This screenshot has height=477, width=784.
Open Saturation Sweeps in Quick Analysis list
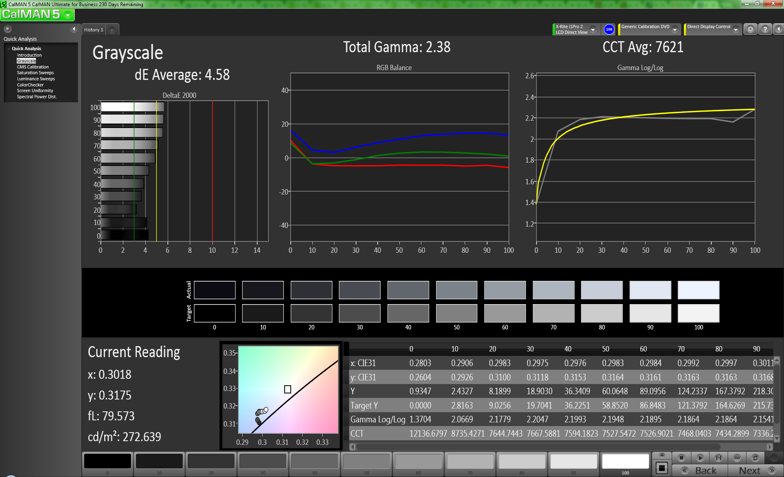pyautogui.click(x=35, y=73)
